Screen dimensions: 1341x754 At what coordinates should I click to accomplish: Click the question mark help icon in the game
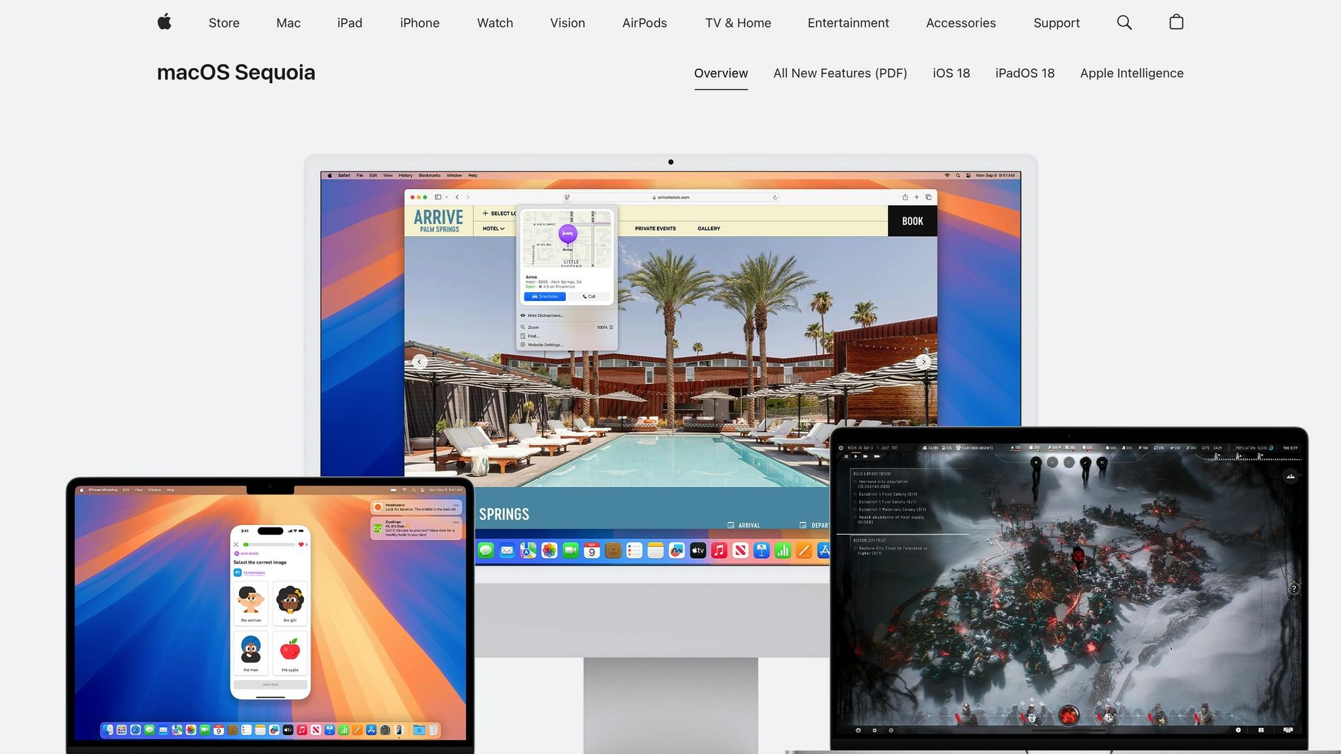tap(1294, 588)
